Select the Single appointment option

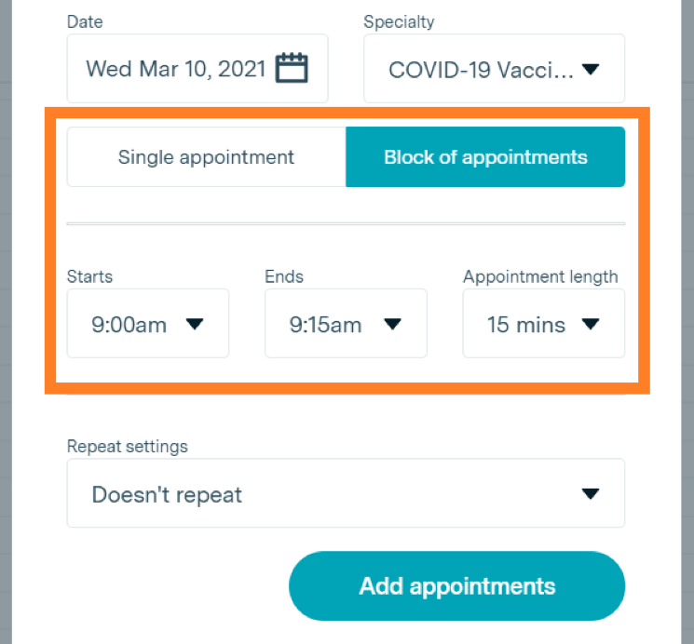[206, 157]
